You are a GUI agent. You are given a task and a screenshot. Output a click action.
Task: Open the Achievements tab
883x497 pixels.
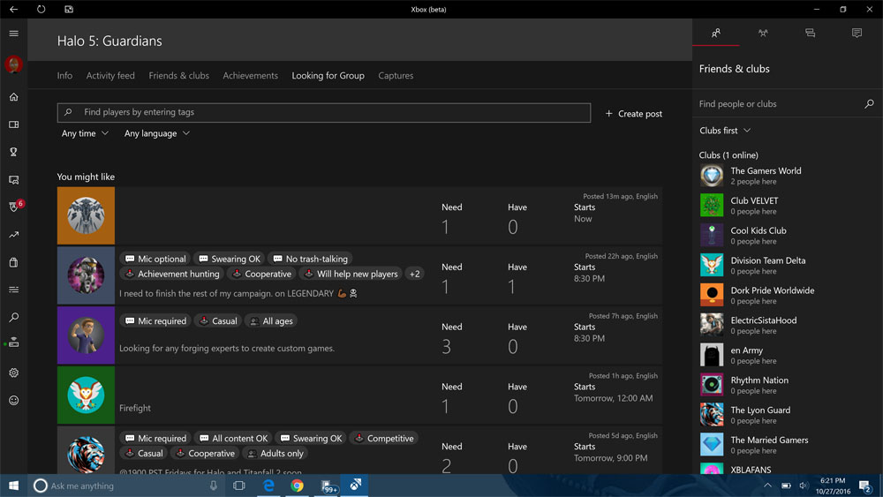pyautogui.click(x=250, y=75)
